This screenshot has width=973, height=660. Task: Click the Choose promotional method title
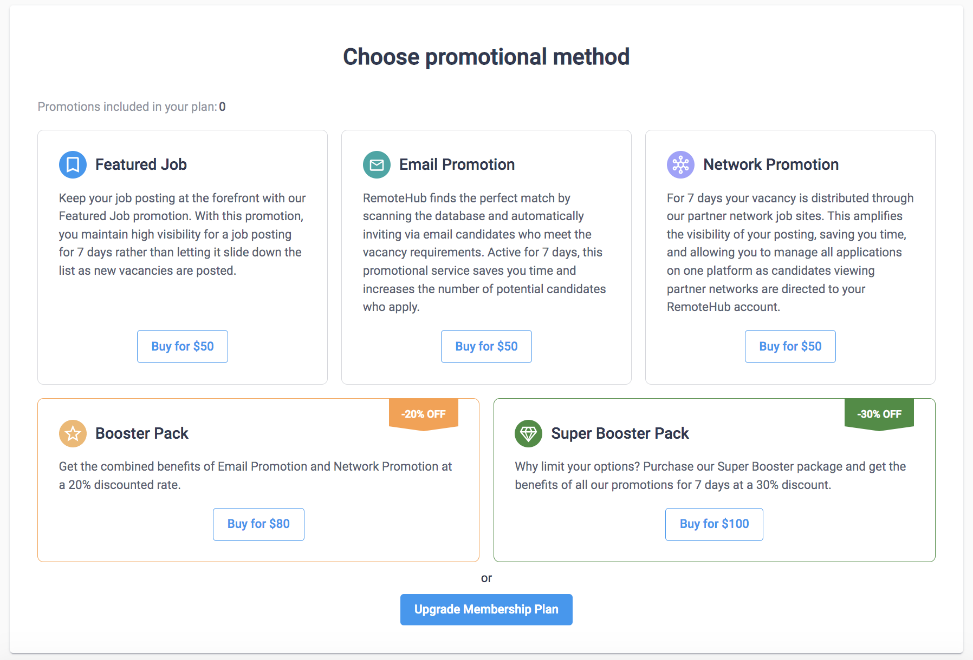coord(487,57)
